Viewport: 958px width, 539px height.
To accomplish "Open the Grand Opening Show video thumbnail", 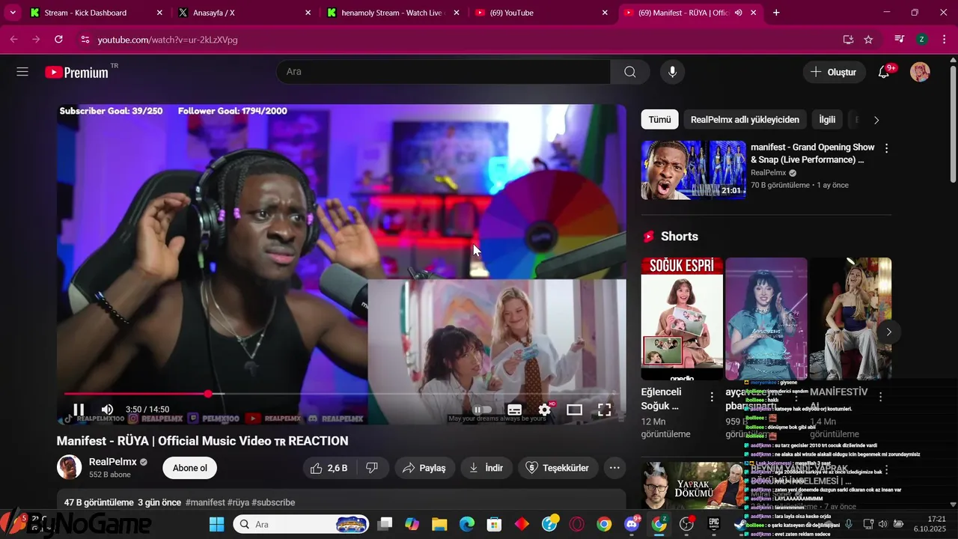I will tap(693, 170).
